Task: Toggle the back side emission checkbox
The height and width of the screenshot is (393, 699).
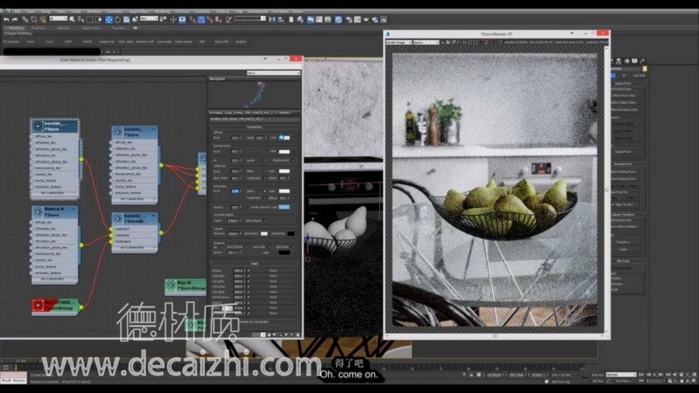Action: tap(269, 247)
